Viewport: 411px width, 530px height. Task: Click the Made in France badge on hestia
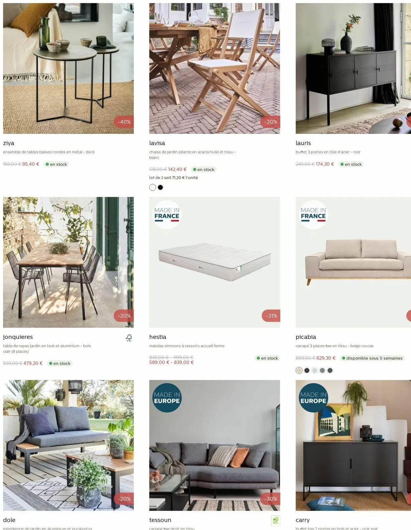click(x=167, y=215)
